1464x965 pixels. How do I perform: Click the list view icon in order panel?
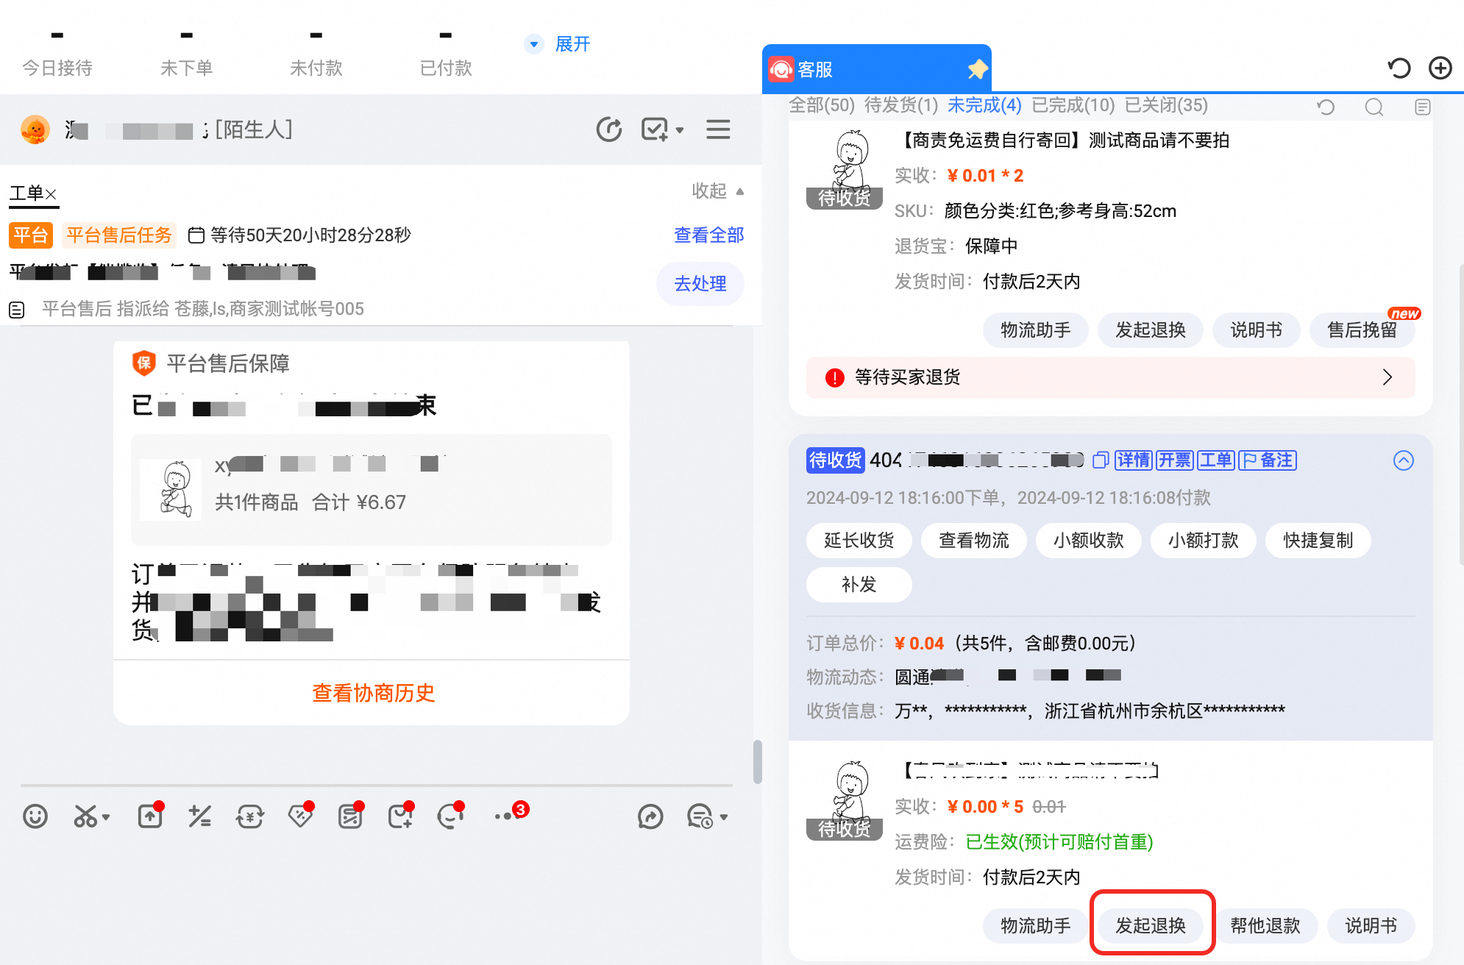pos(1422,107)
